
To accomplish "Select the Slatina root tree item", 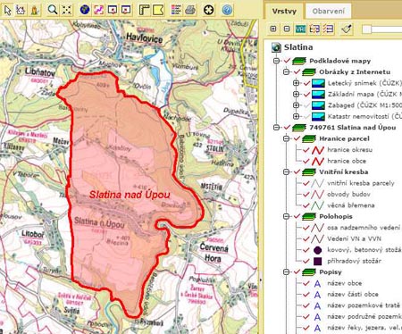I will tap(298, 47).
